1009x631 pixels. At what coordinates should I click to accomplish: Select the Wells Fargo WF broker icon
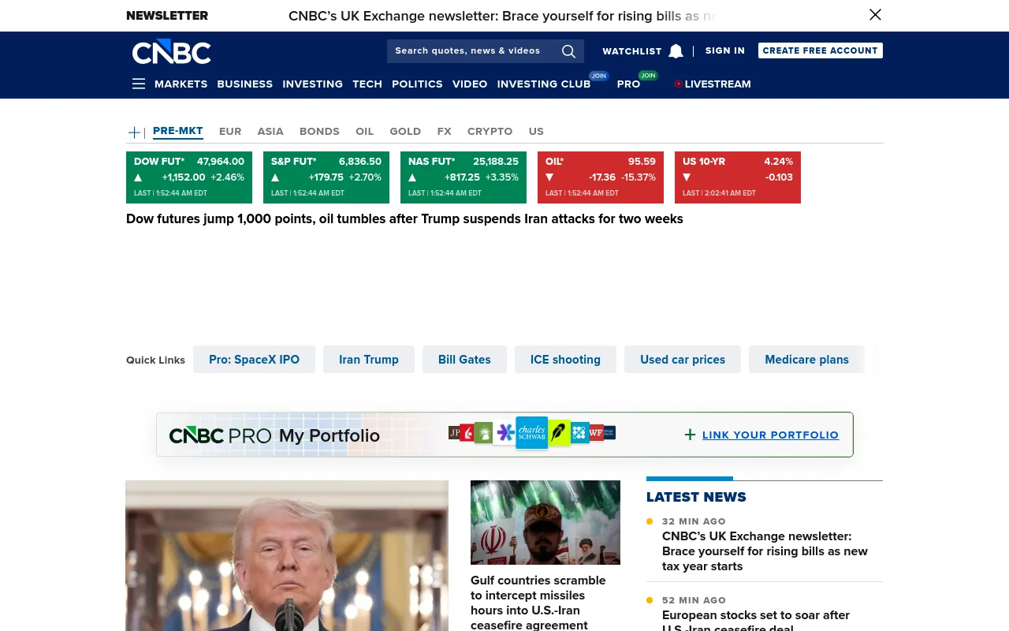[x=596, y=432]
